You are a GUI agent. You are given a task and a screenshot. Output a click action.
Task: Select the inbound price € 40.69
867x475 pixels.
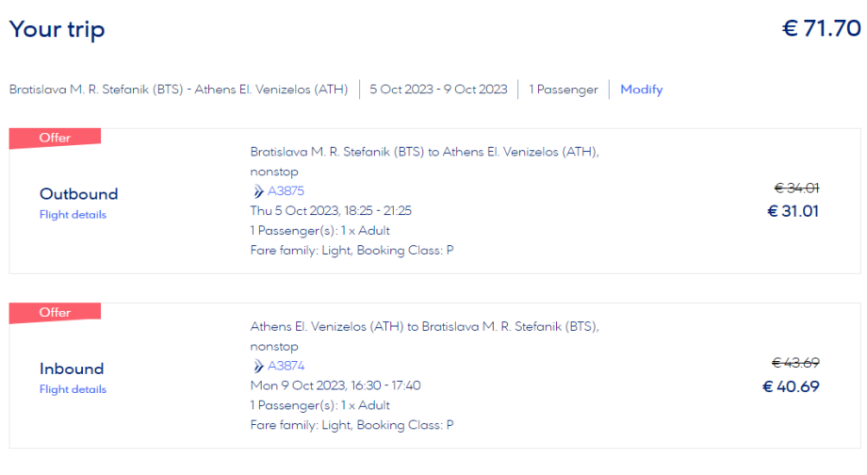coord(792,385)
